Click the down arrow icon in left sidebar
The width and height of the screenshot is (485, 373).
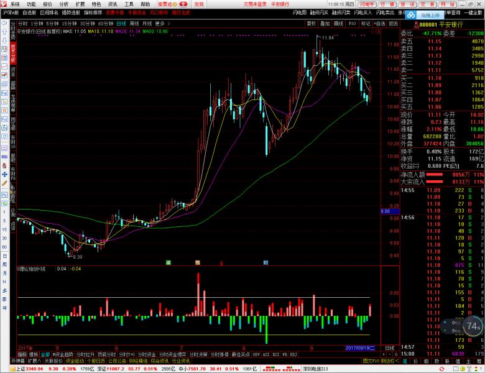(x=4, y=40)
